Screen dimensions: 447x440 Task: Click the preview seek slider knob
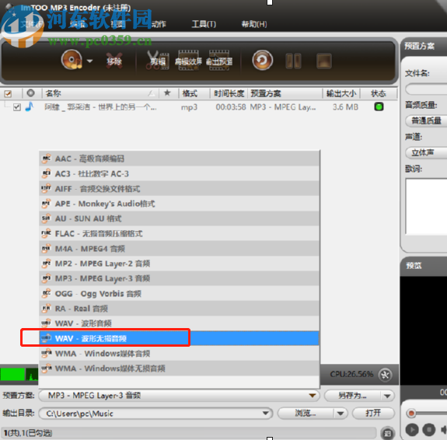(411, 413)
